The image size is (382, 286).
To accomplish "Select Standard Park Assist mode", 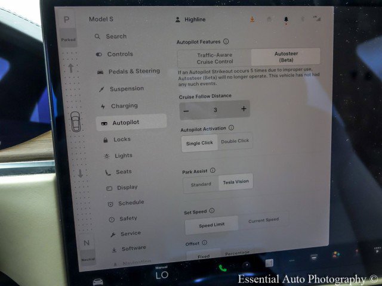I will click(x=201, y=184).
